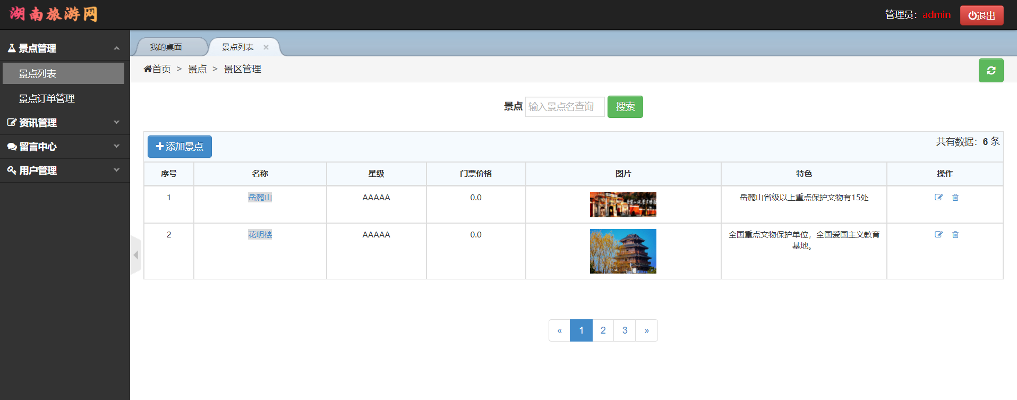Image resolution: width=1017 pixels, height=400 pixels.
Task: Open the 花明楼 pagoda thumbnail image
Action: pos(623,251)
